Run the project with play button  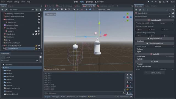point(148,2)
